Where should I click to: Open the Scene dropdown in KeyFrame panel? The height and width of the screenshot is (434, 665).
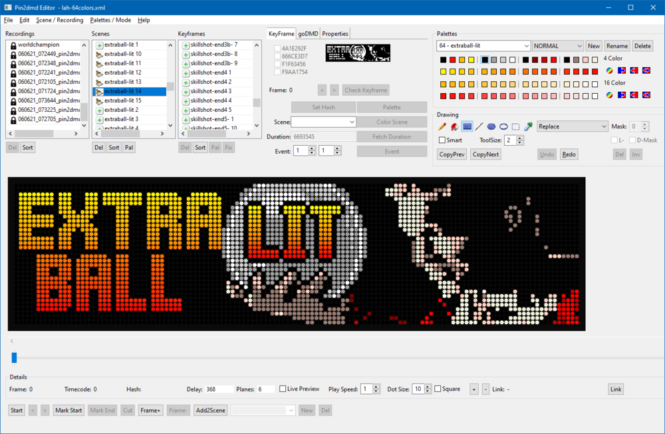323,122
